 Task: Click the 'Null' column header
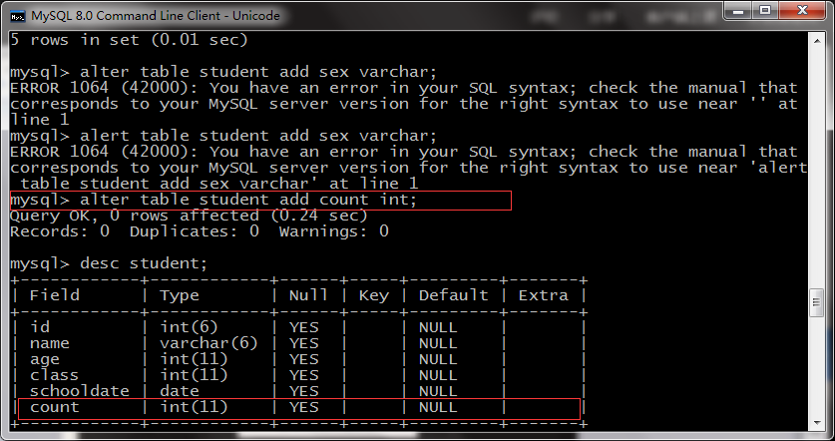coord(308,295)
